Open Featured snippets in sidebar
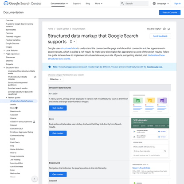 pyautogui.click(x=13, y=36)
